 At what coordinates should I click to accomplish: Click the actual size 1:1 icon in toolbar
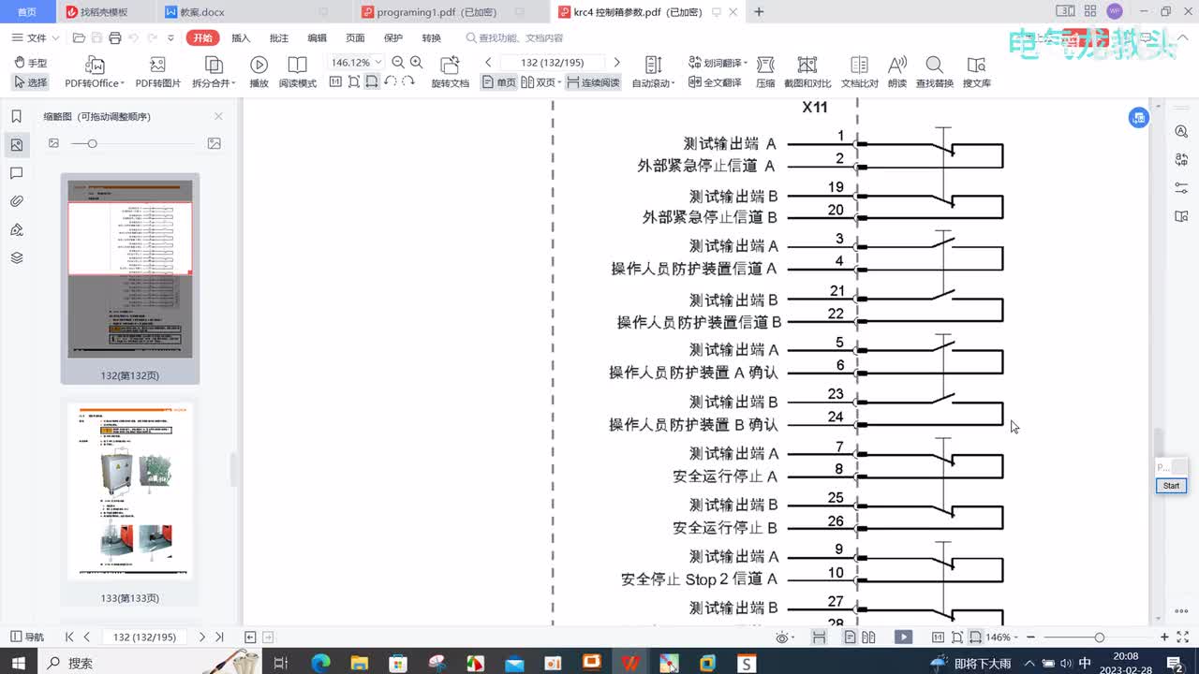[x=335, y=82]
